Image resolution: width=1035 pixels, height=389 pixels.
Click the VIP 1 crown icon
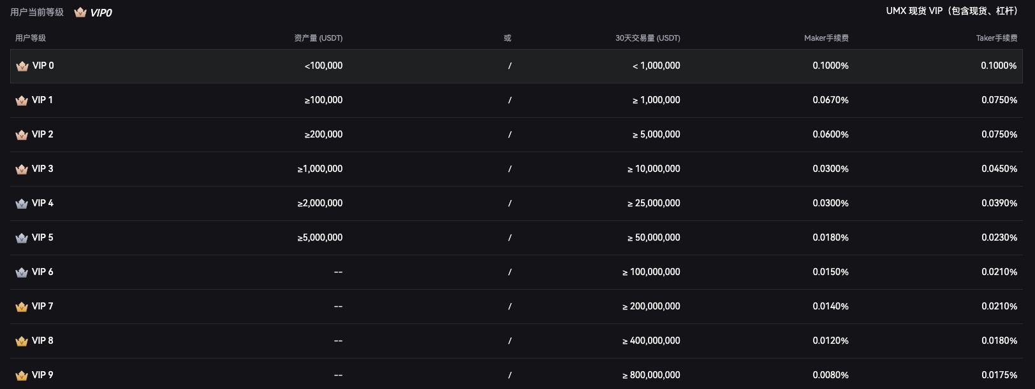(22, 101)
